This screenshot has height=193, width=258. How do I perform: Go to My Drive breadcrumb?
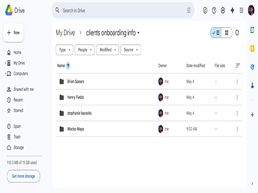coord(65,33)
